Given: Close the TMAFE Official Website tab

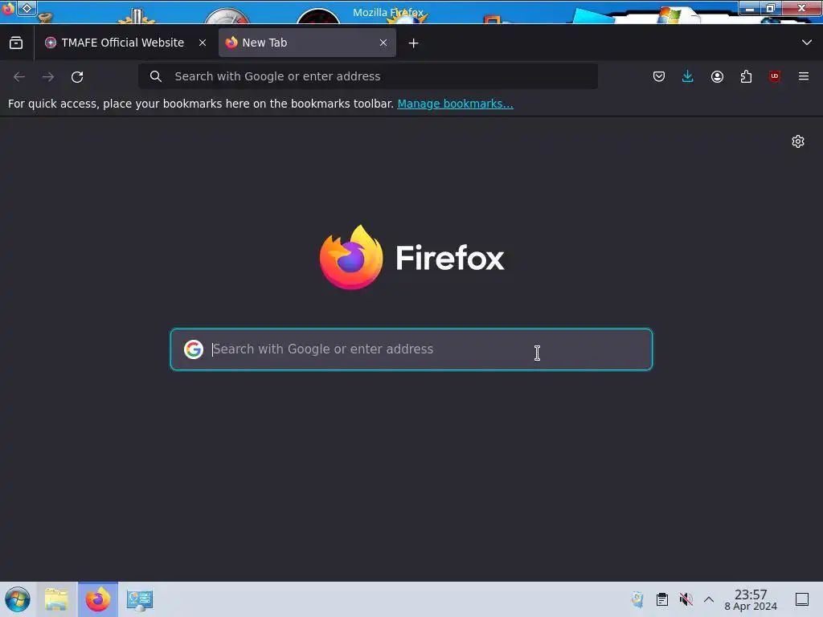Looking at the screenshot, I should 203,43.
